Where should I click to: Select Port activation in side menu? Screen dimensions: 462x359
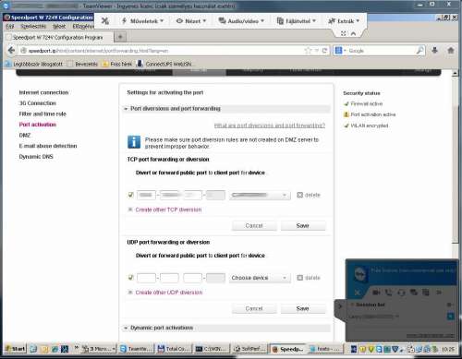click(x=38, y=125)
